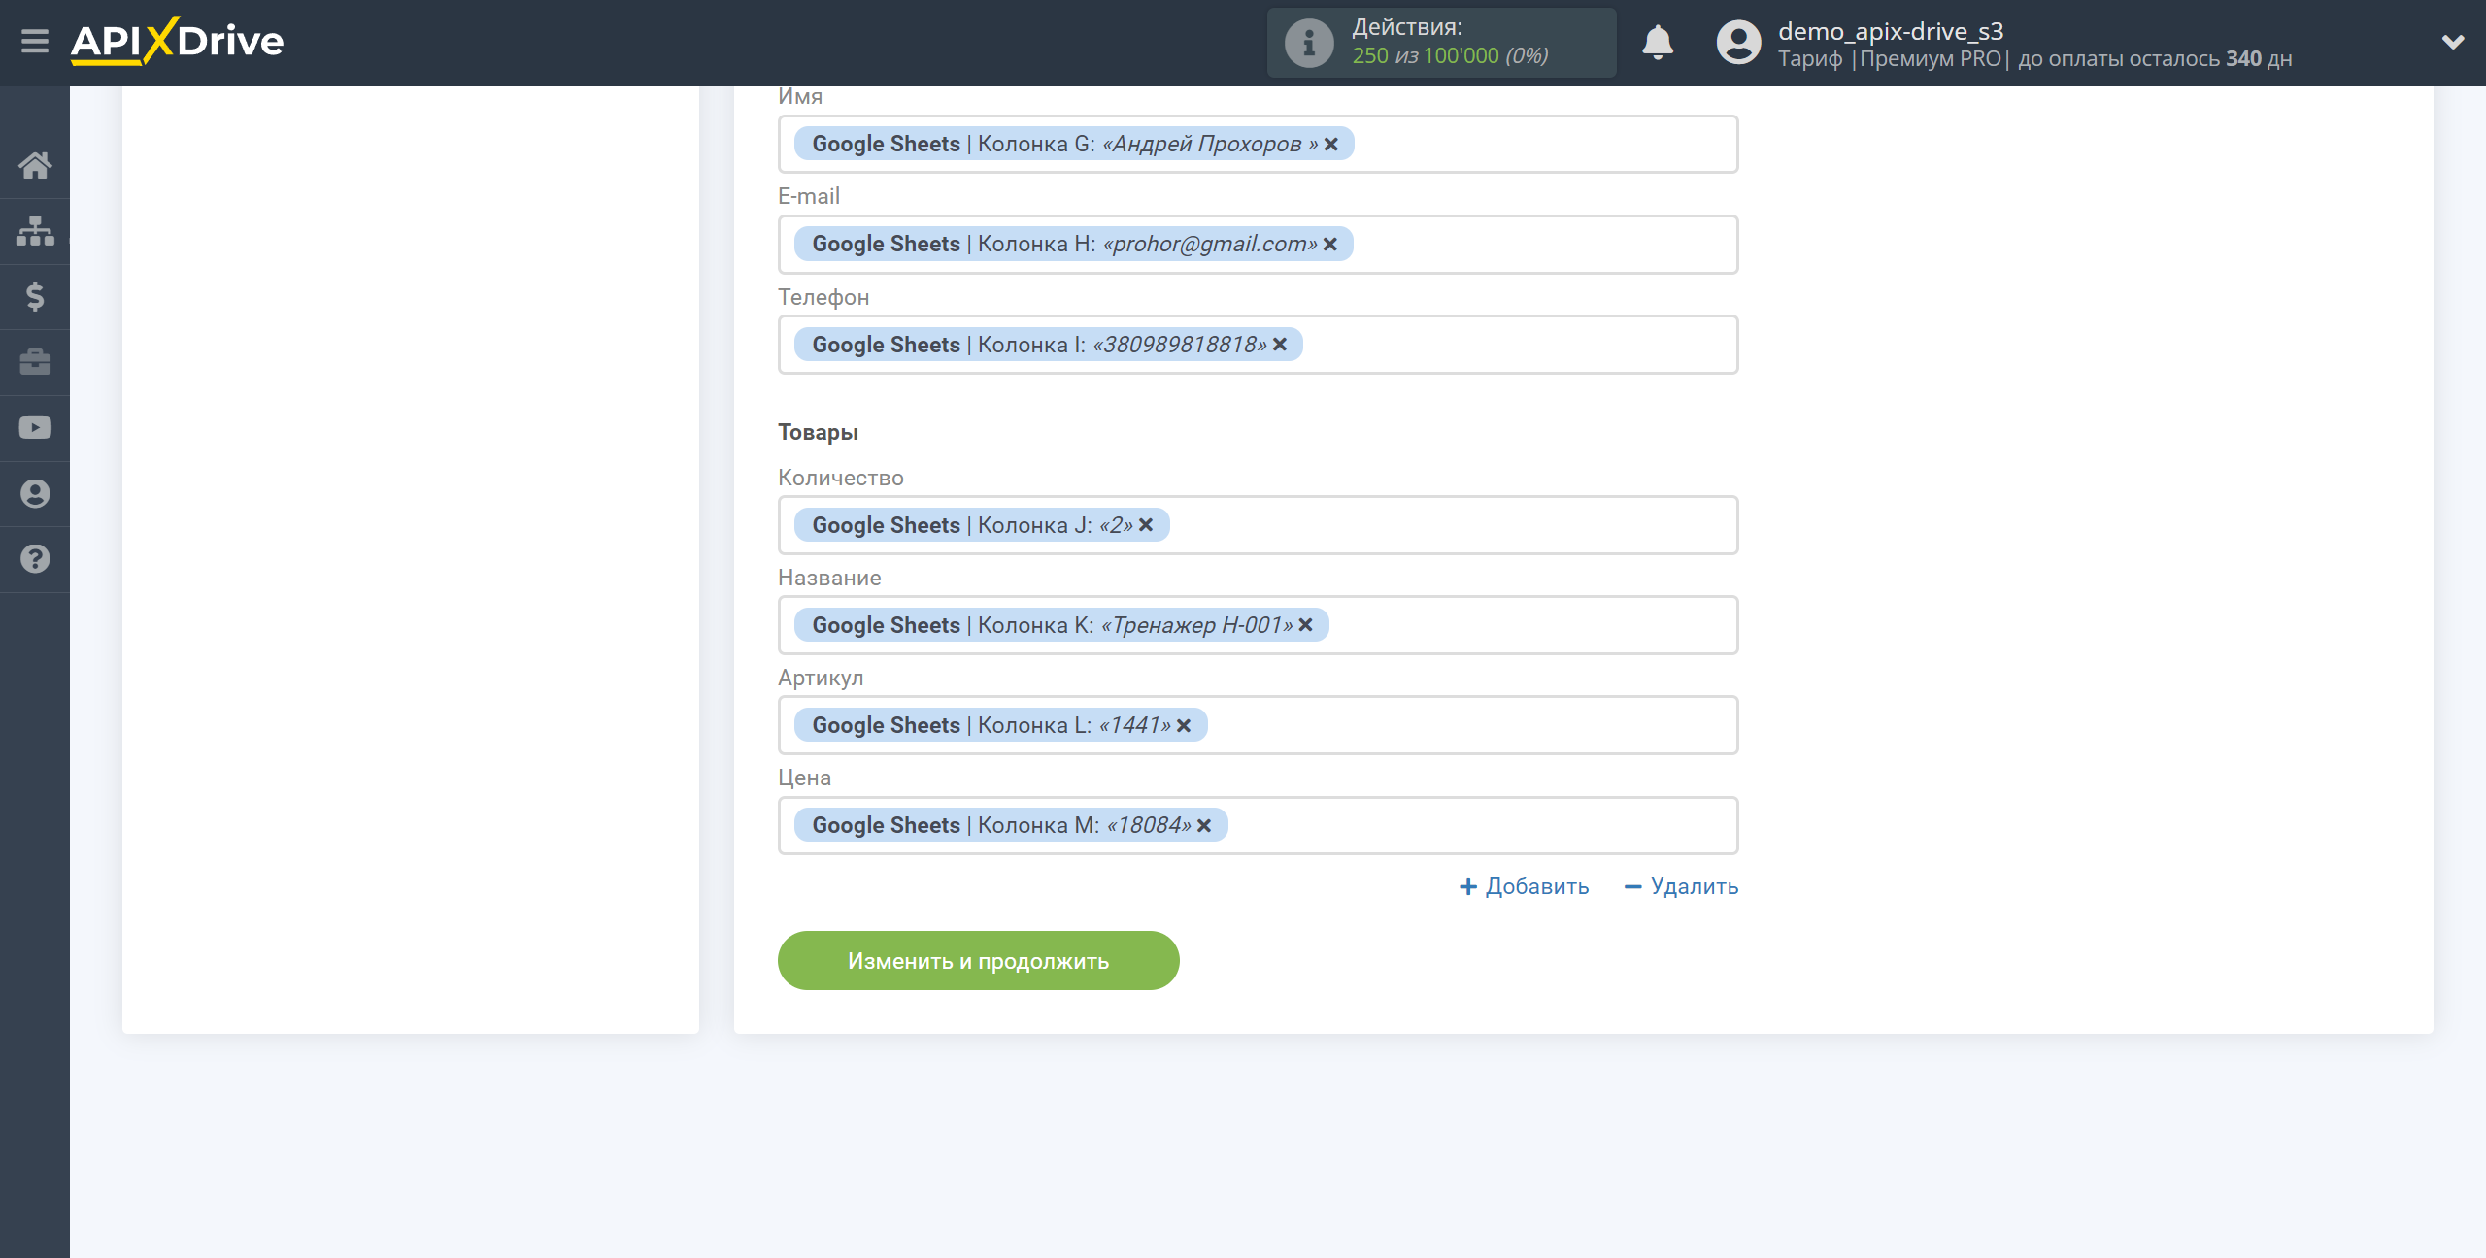Click inside the Цена input field
This screenshot has height=1258, width=2486.
point(1258,825)
